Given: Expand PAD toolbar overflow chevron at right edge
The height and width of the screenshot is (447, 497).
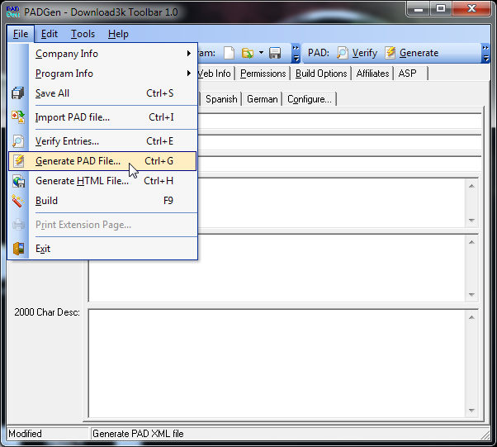Looking at the screenshot, I should (x=485, y=53).
